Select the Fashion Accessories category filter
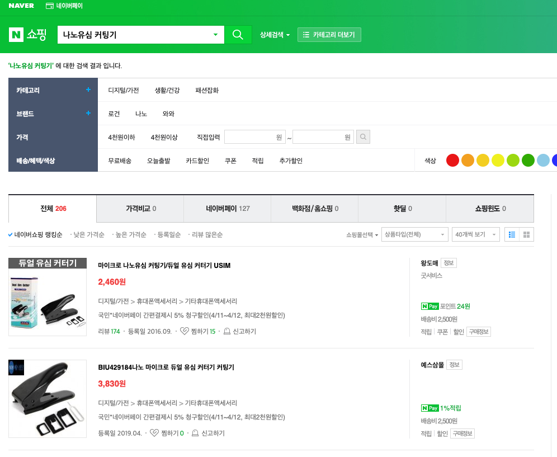Screen dimensions: 557x457 click(207, 90)
